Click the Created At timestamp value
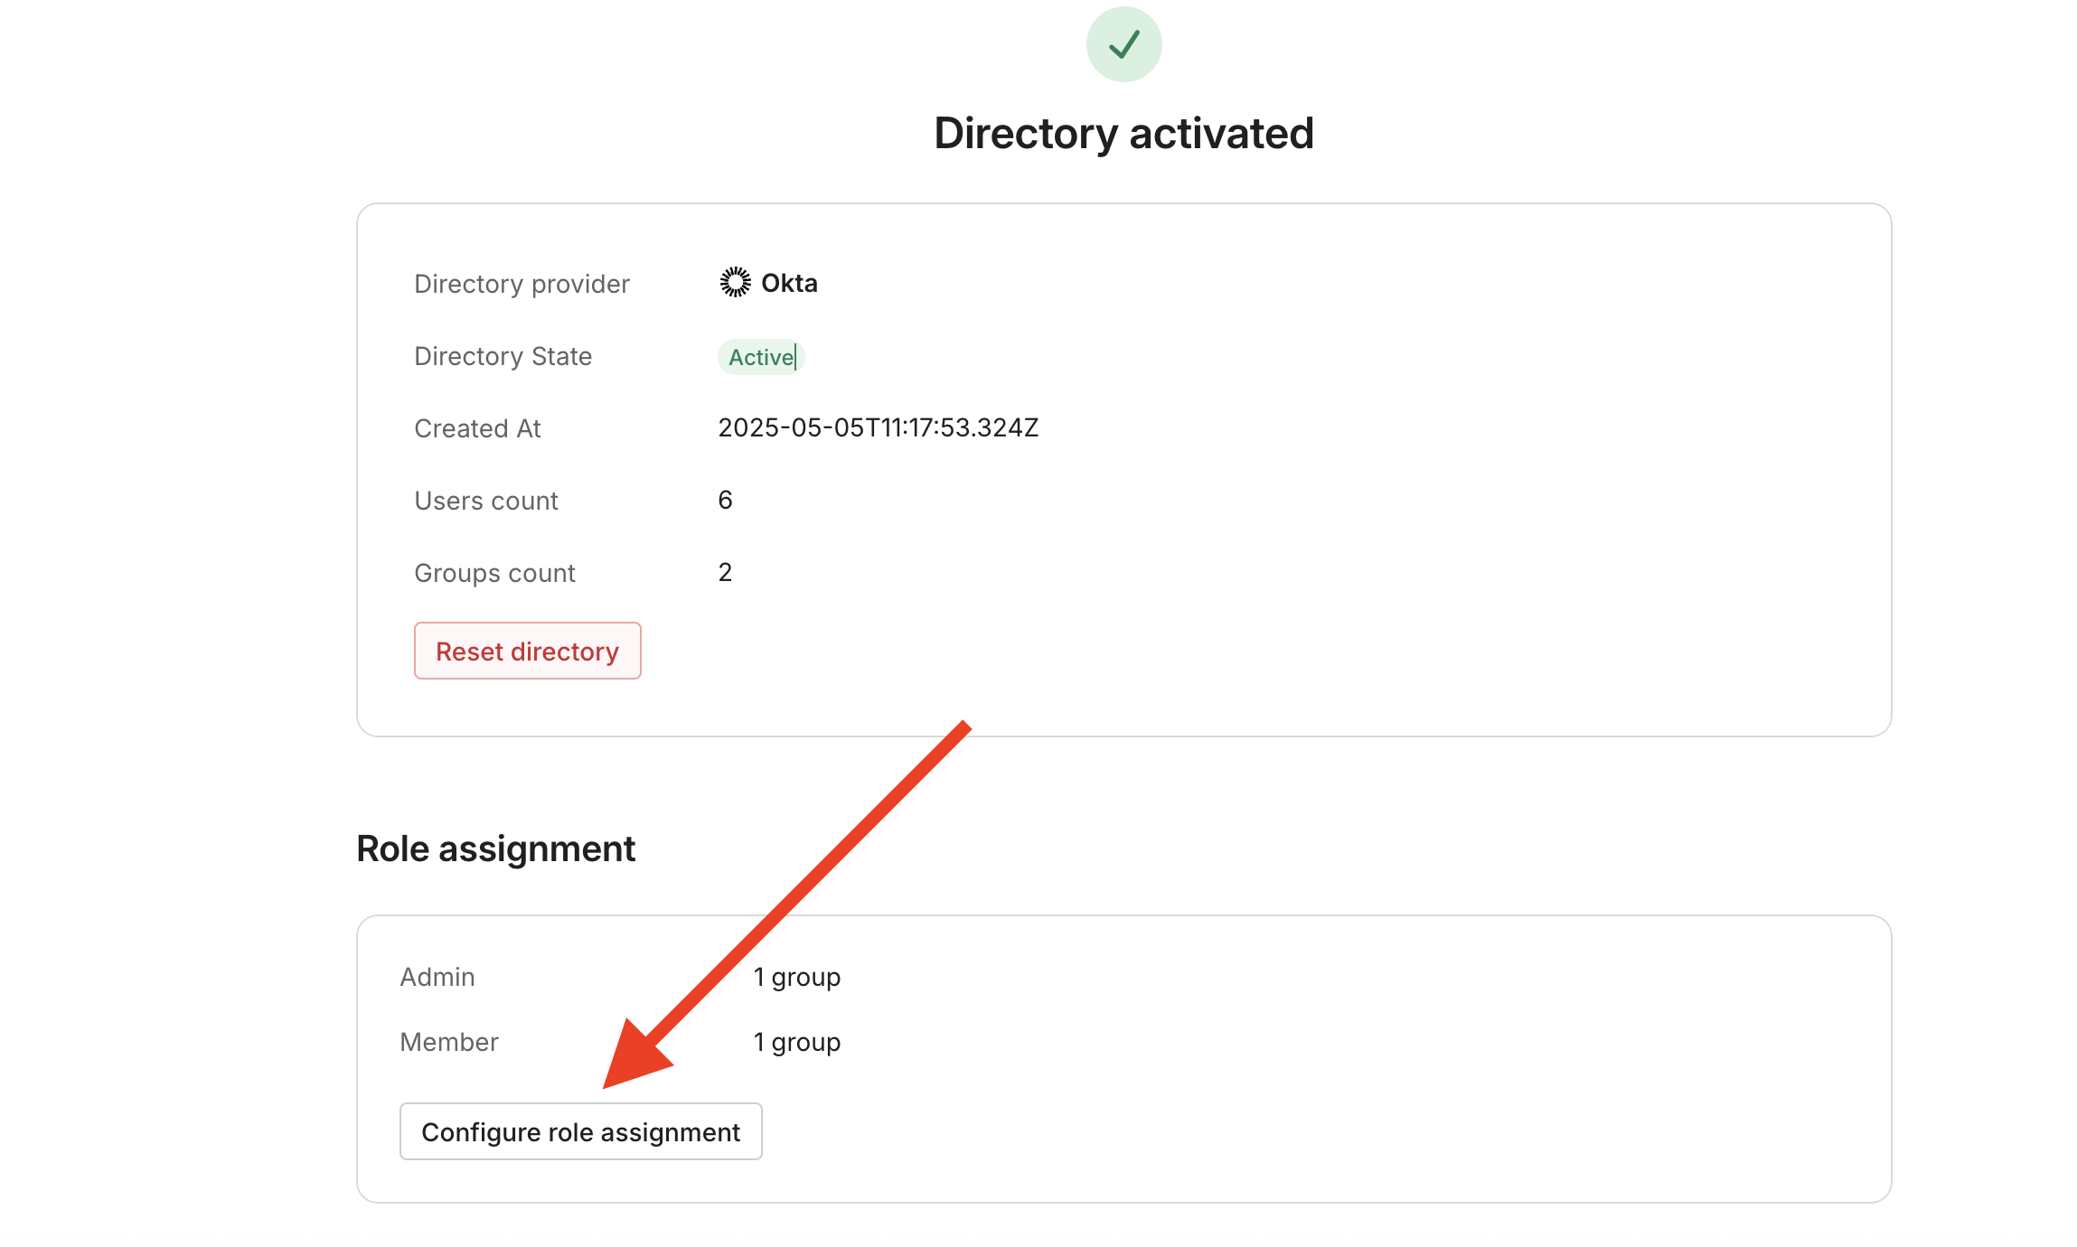The height and width of the screenshot is (1247, 2077). point(878,427)
